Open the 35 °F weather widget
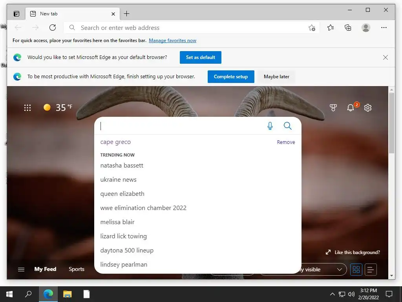The height and width of the screenshot is (302, 402). click(58, 107)
